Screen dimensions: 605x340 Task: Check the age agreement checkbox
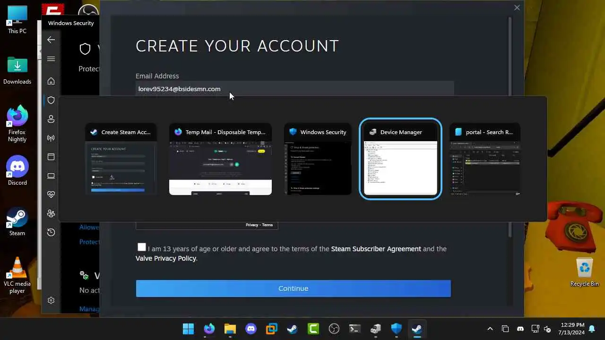[x=142, y=247]
